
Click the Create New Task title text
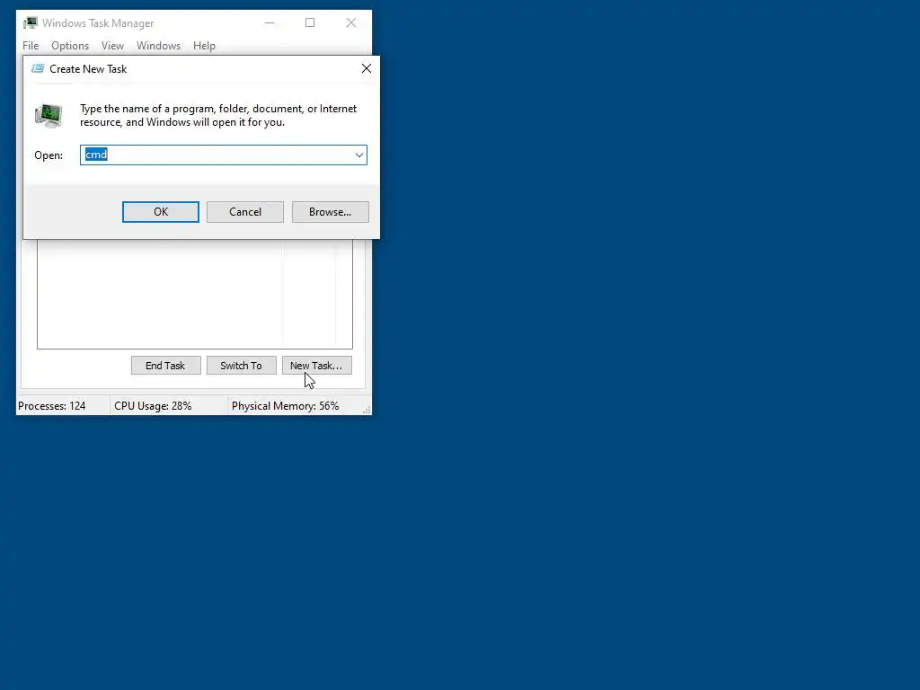point(88,69)
